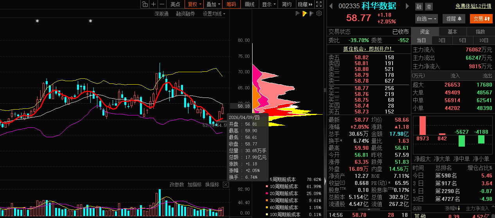This screenshot has height=218, width=495.
Task: Click the 净中单 -5627 green bar
Action: pyautogui.click(x=462, y=141)
